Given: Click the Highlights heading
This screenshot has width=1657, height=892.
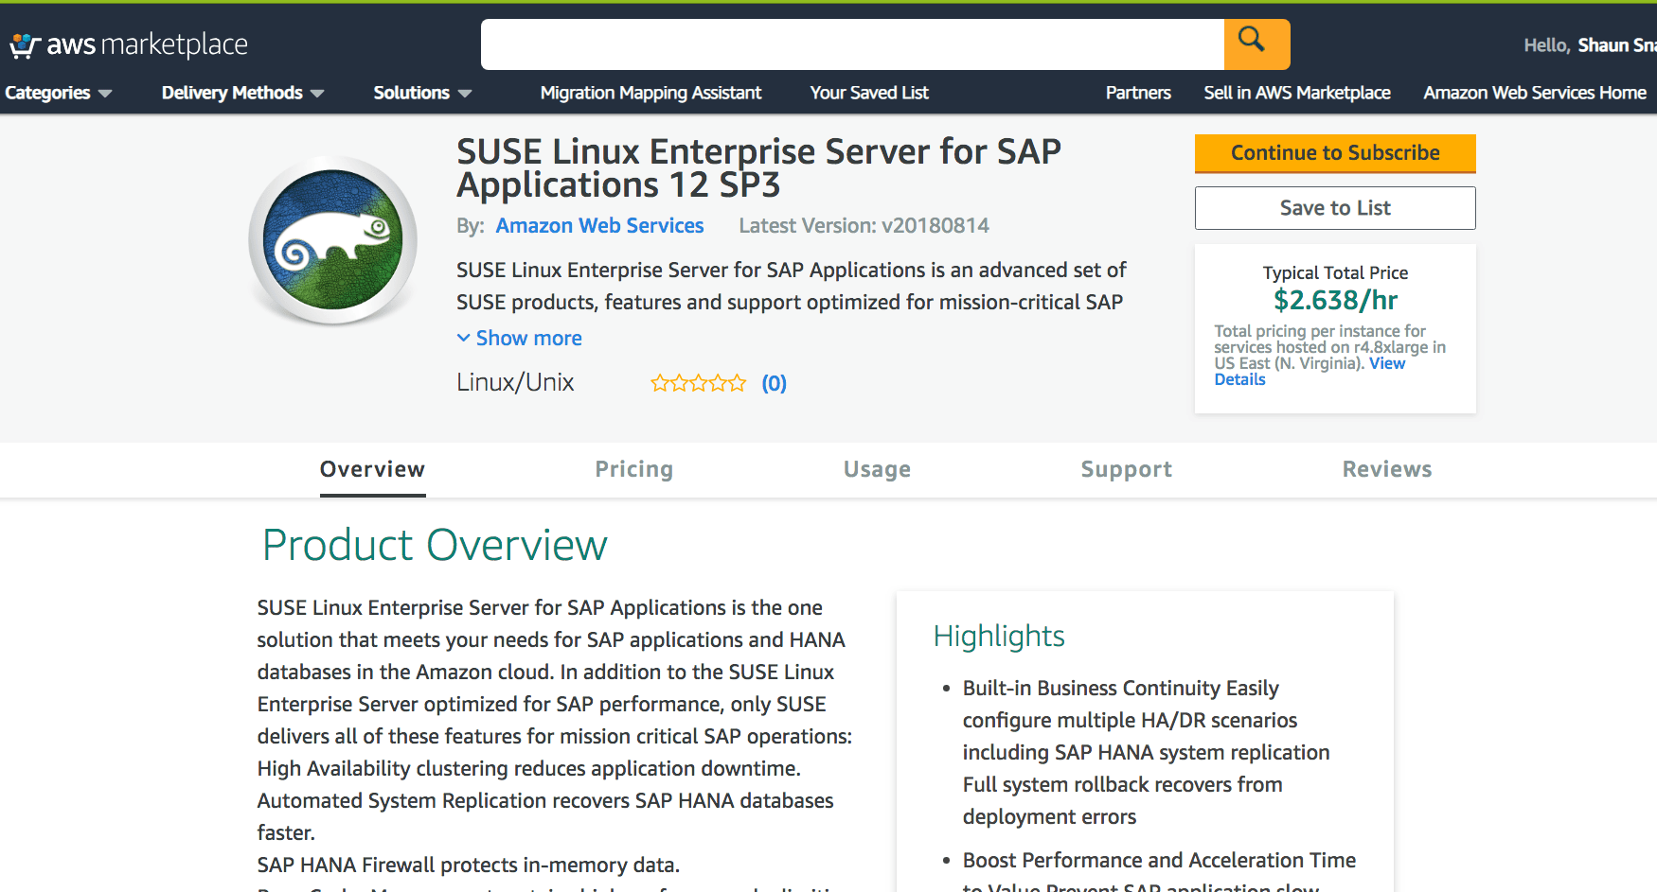Looking at the screenshot, I should point(999,637).
